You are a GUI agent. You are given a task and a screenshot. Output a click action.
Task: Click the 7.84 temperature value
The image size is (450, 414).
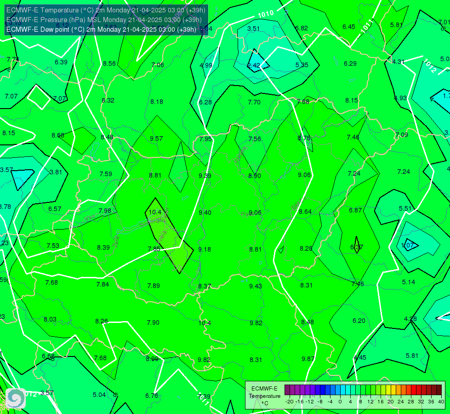103,284
